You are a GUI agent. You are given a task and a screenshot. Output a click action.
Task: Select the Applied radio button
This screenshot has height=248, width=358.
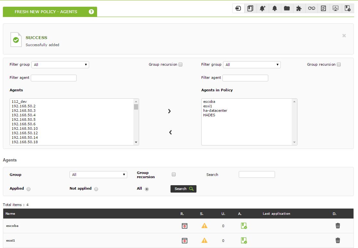point(29,189)
